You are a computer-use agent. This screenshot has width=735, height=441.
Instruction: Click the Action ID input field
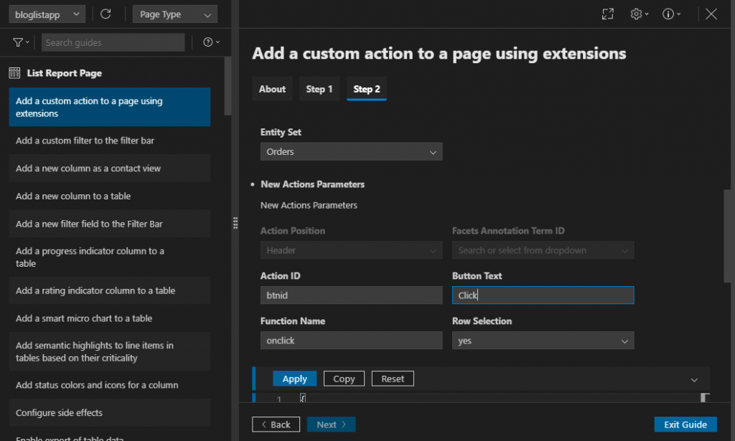pos(351,295)
